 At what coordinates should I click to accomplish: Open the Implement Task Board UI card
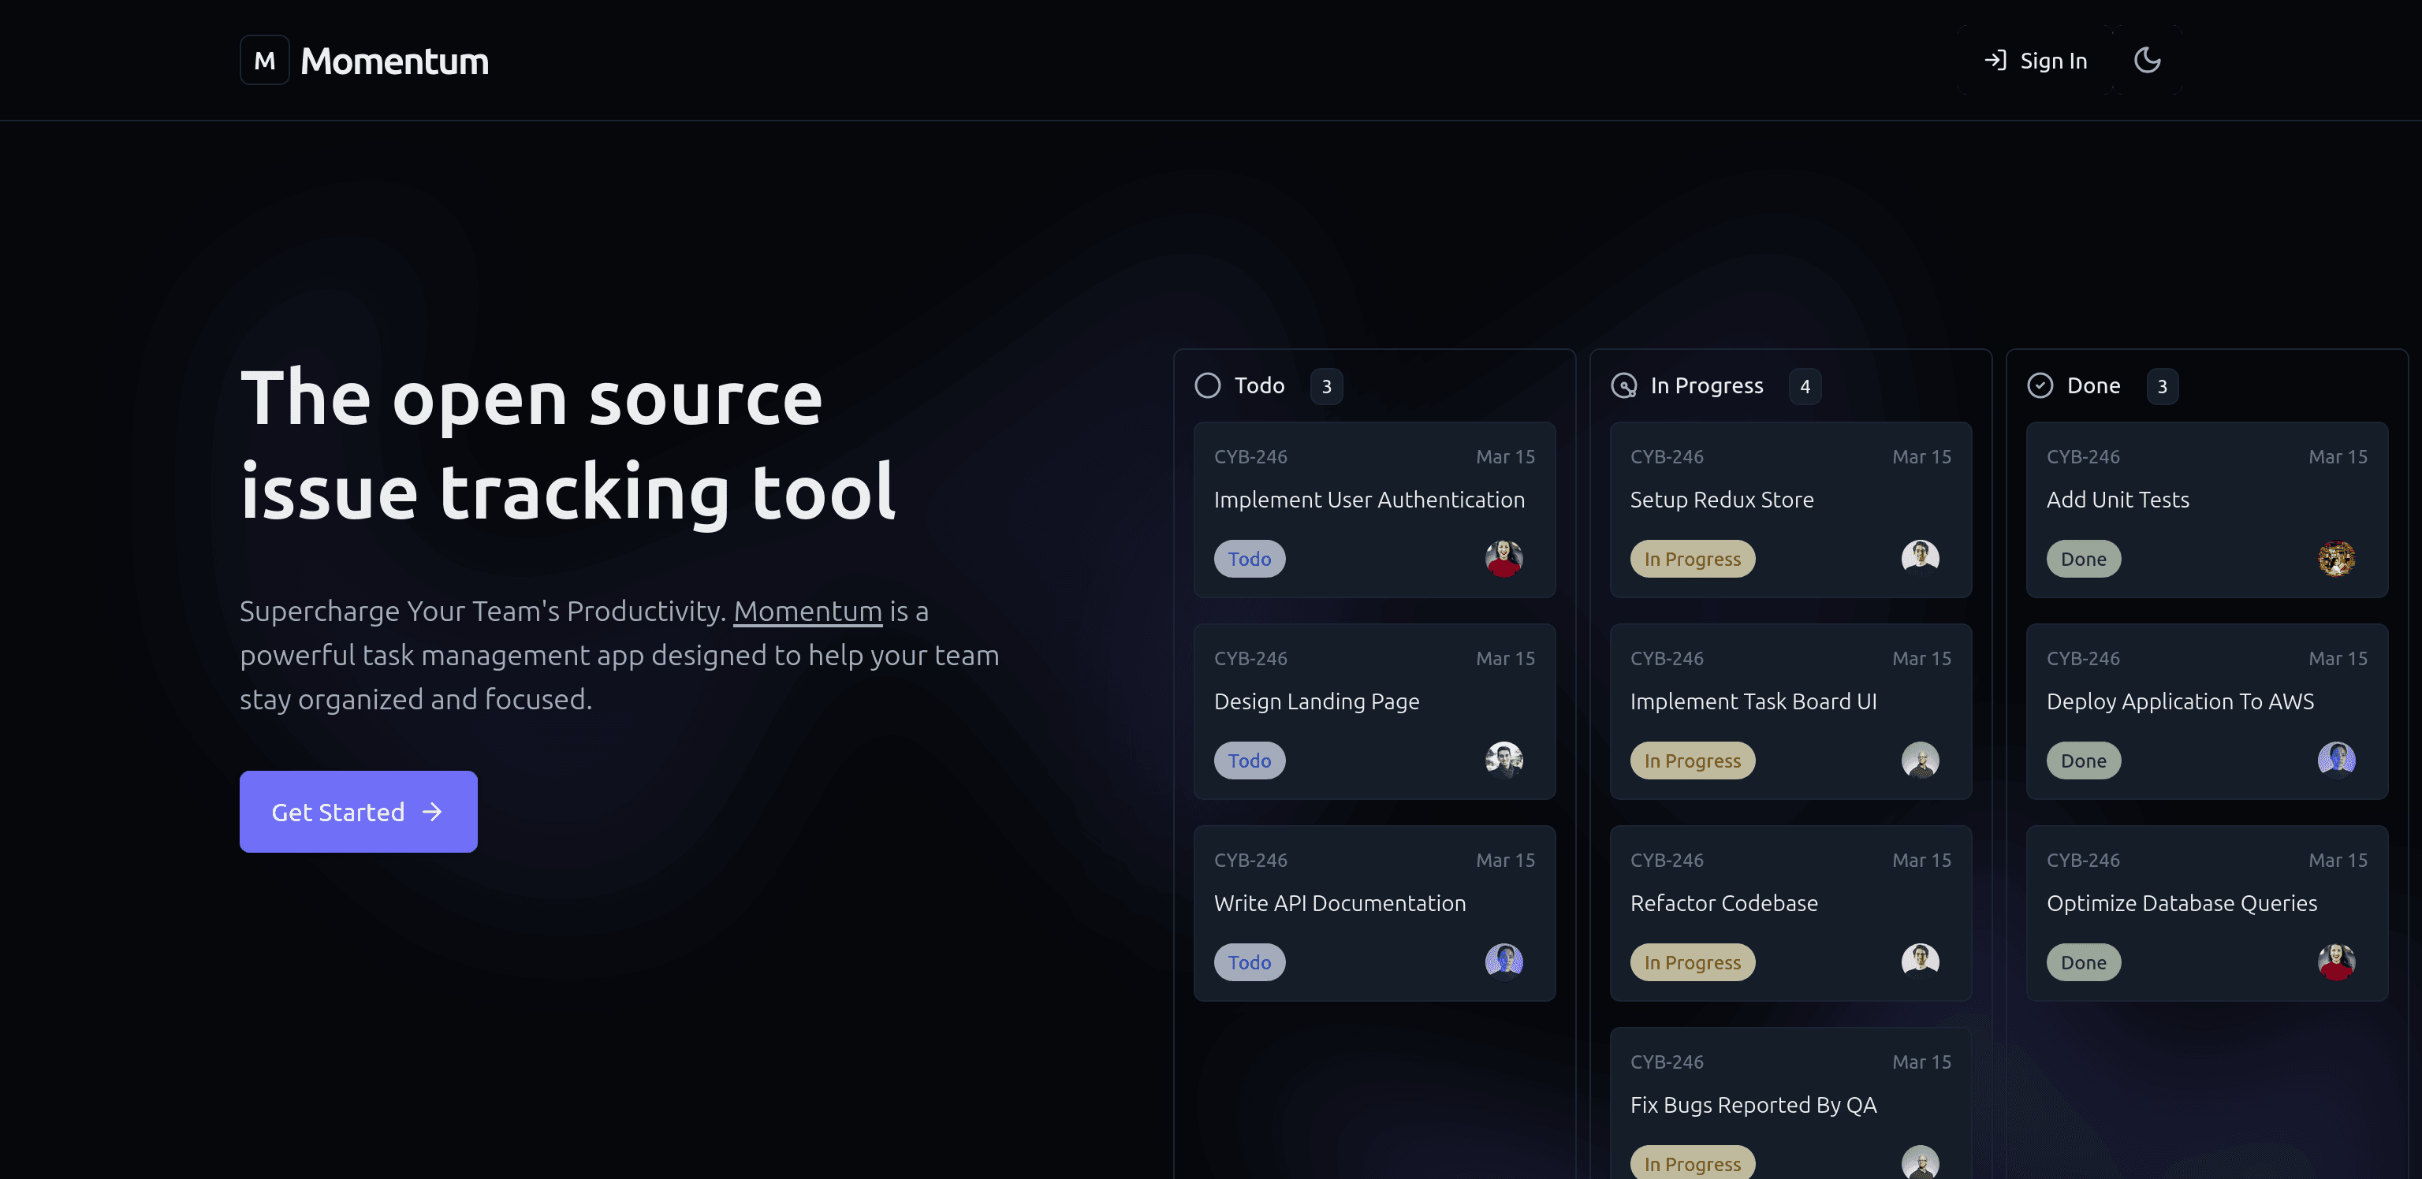click(x=1791, y=712)
